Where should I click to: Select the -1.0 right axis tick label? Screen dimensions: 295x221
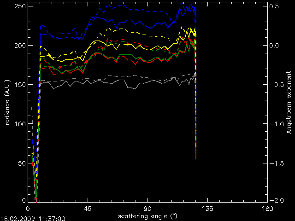275,124
